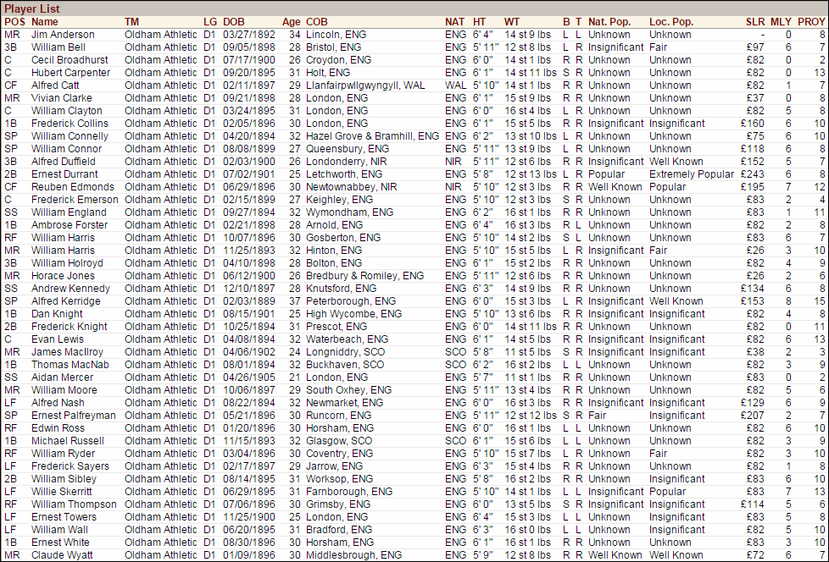Select player Alfred Catt
829x562 pixels.
click(x=55, y=85)
